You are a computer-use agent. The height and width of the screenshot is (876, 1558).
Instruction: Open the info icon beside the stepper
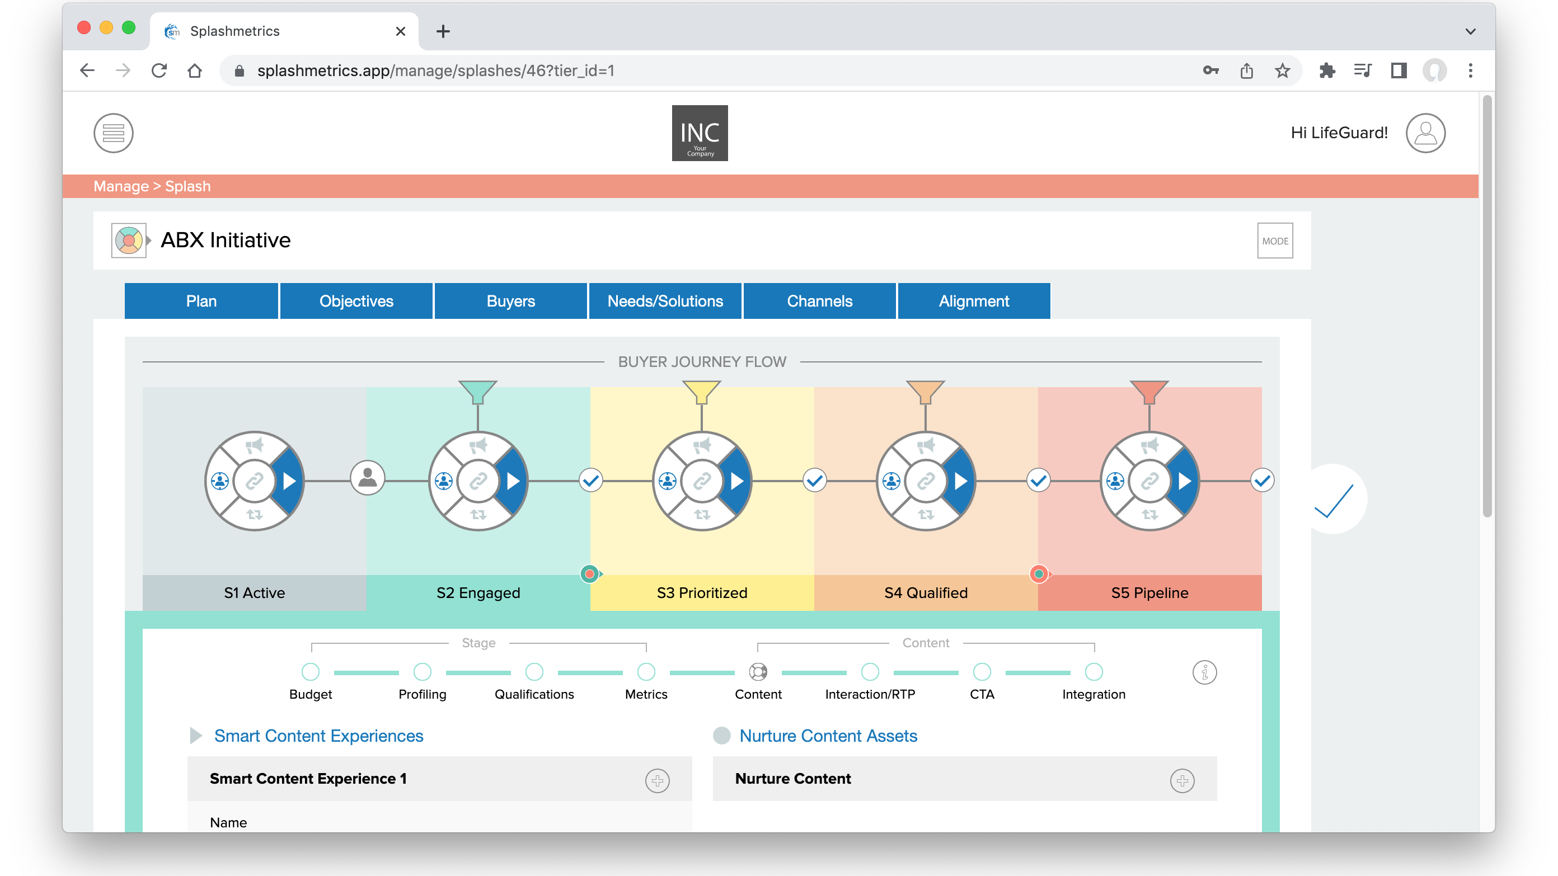click(x=1205, y=672)
